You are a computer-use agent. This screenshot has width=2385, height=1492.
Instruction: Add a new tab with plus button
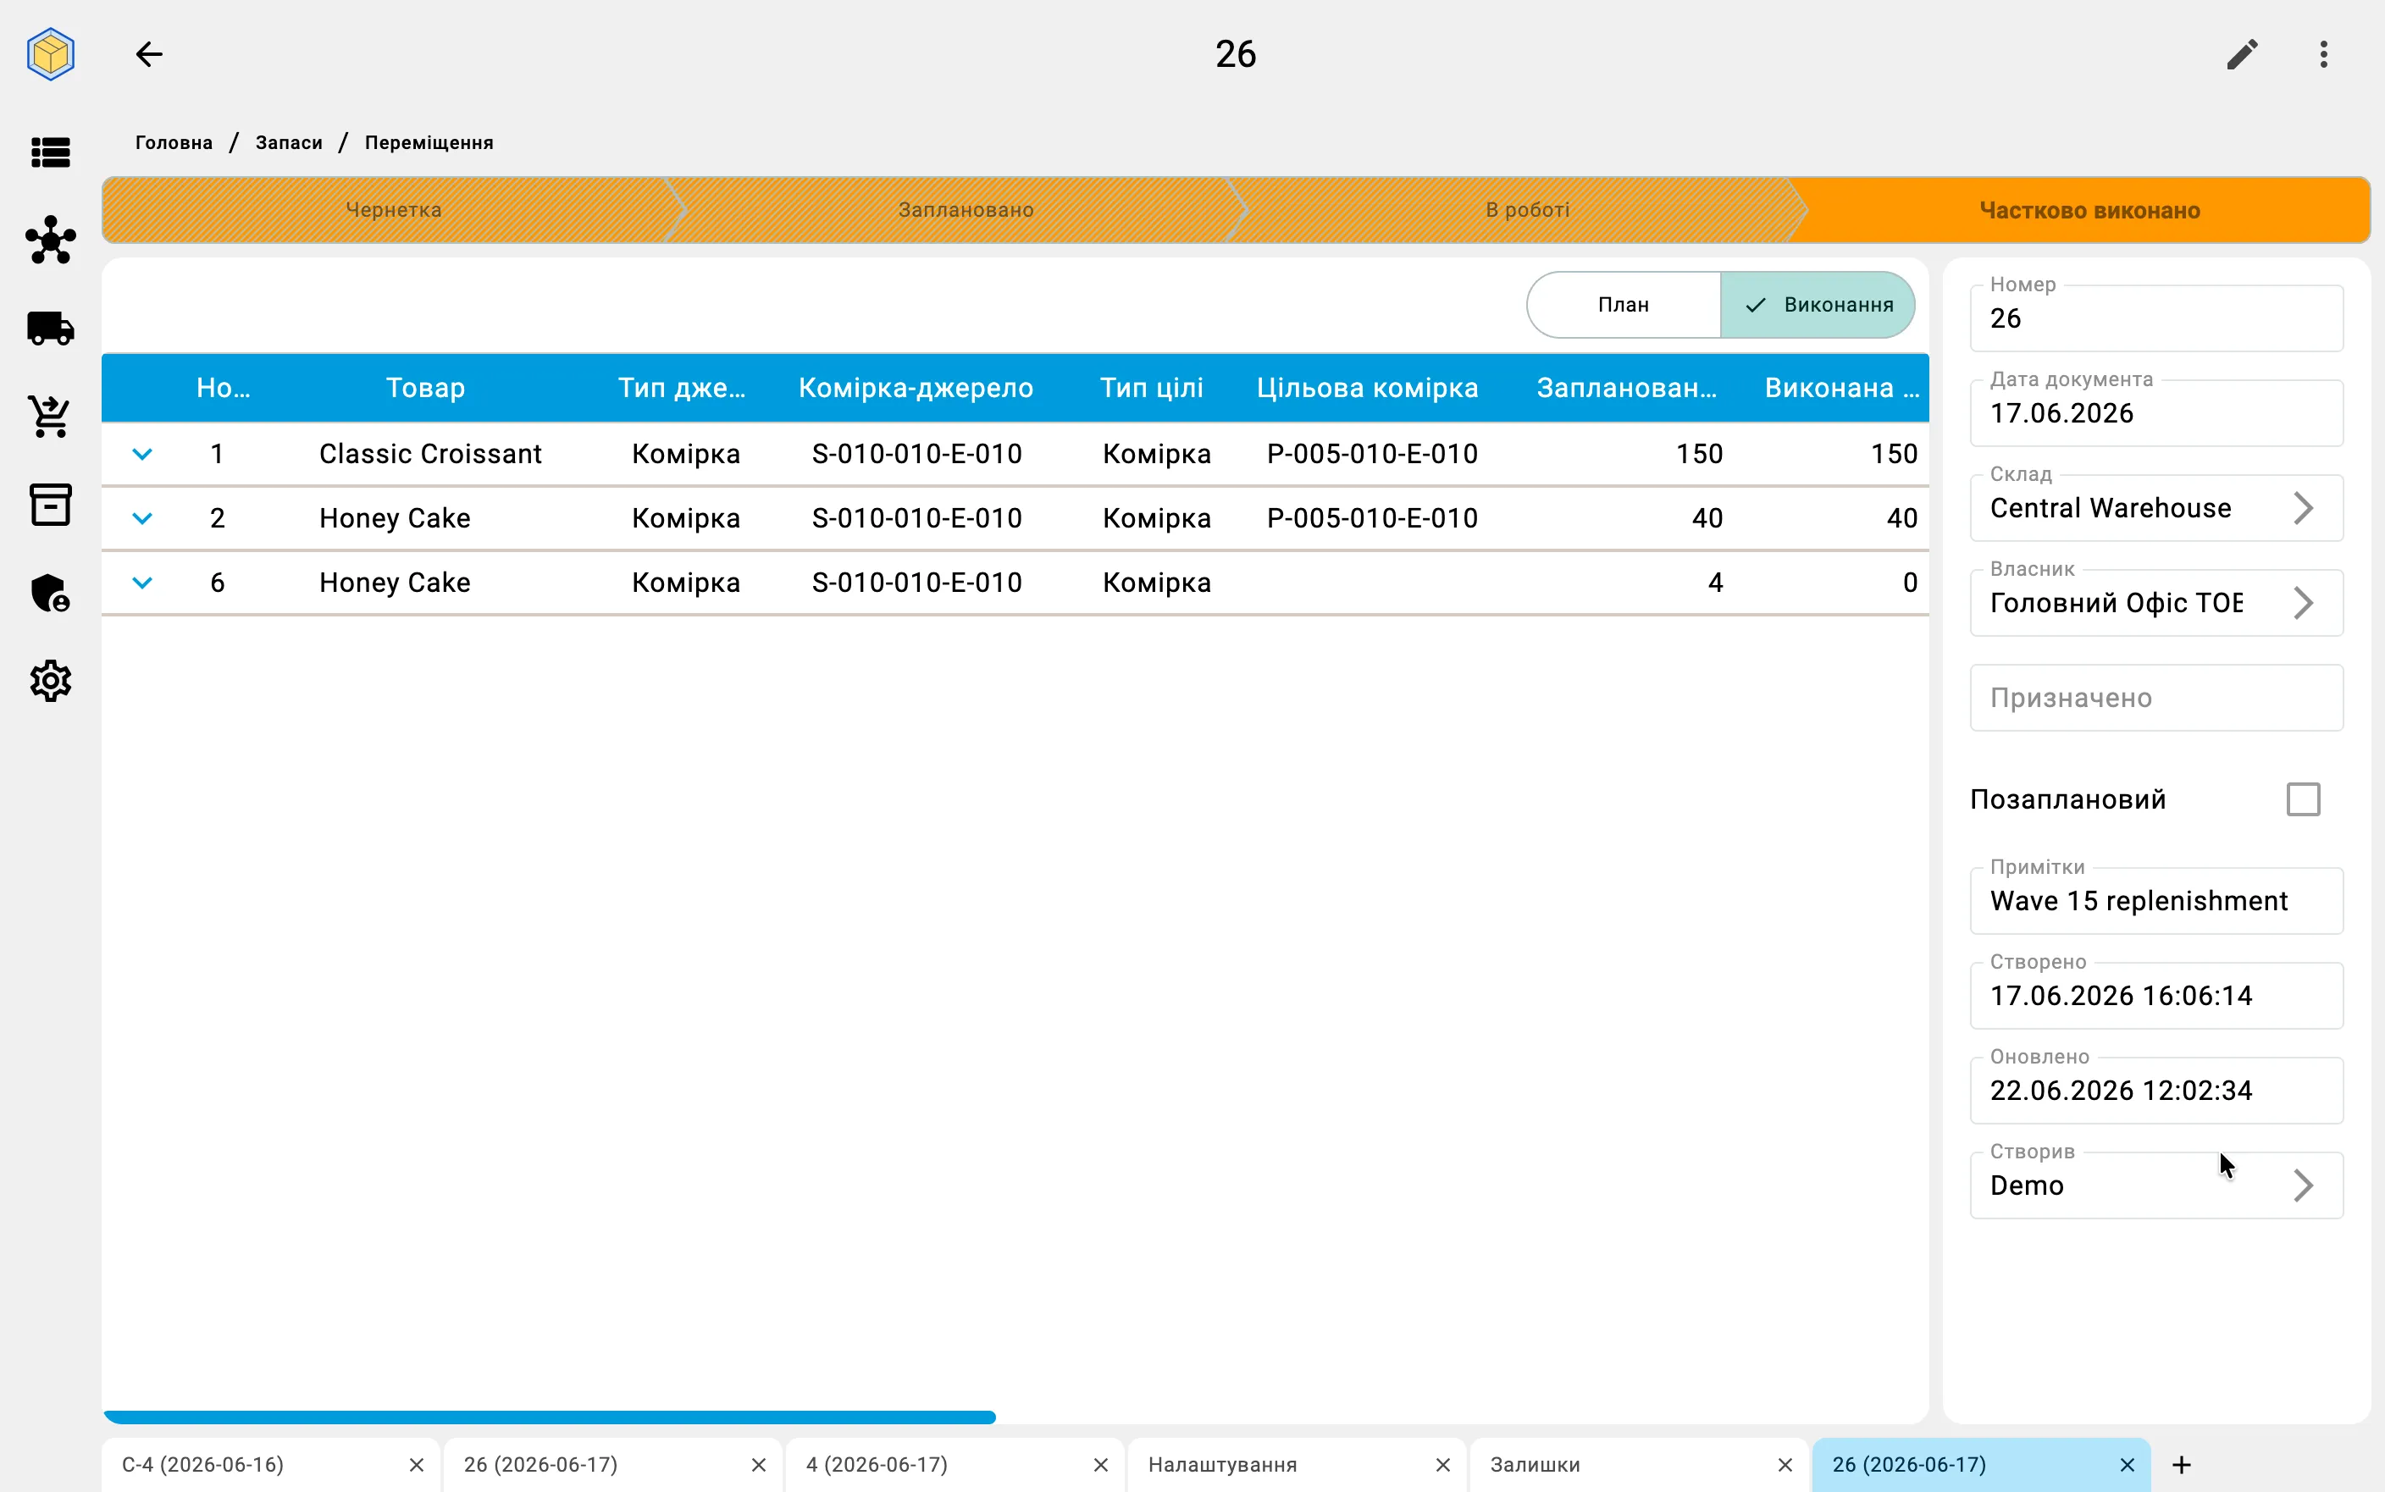pos(2182,1464)
